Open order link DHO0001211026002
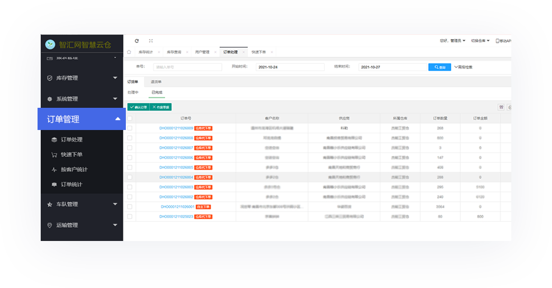This screenshot has width=552, height=288. coord(176,197)
